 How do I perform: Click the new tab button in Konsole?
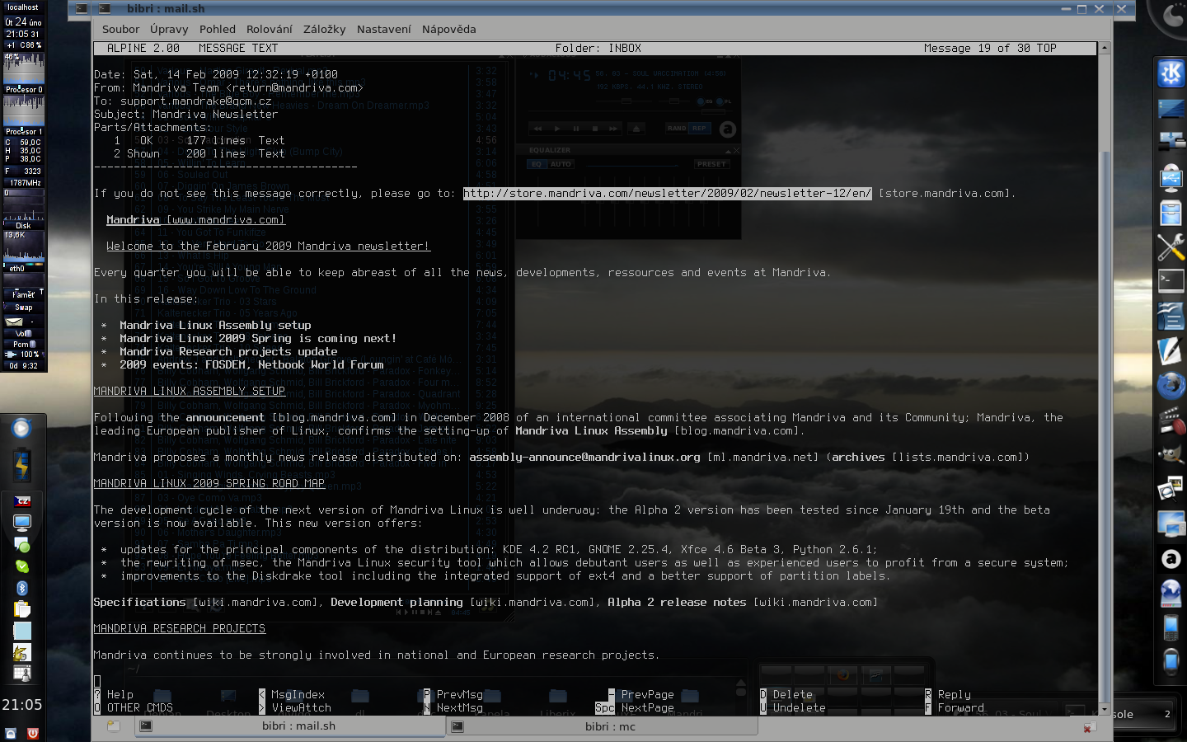114,726
